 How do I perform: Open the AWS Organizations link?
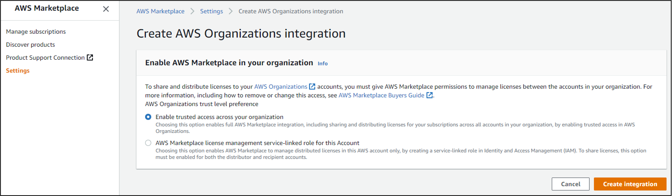[280, 86]
